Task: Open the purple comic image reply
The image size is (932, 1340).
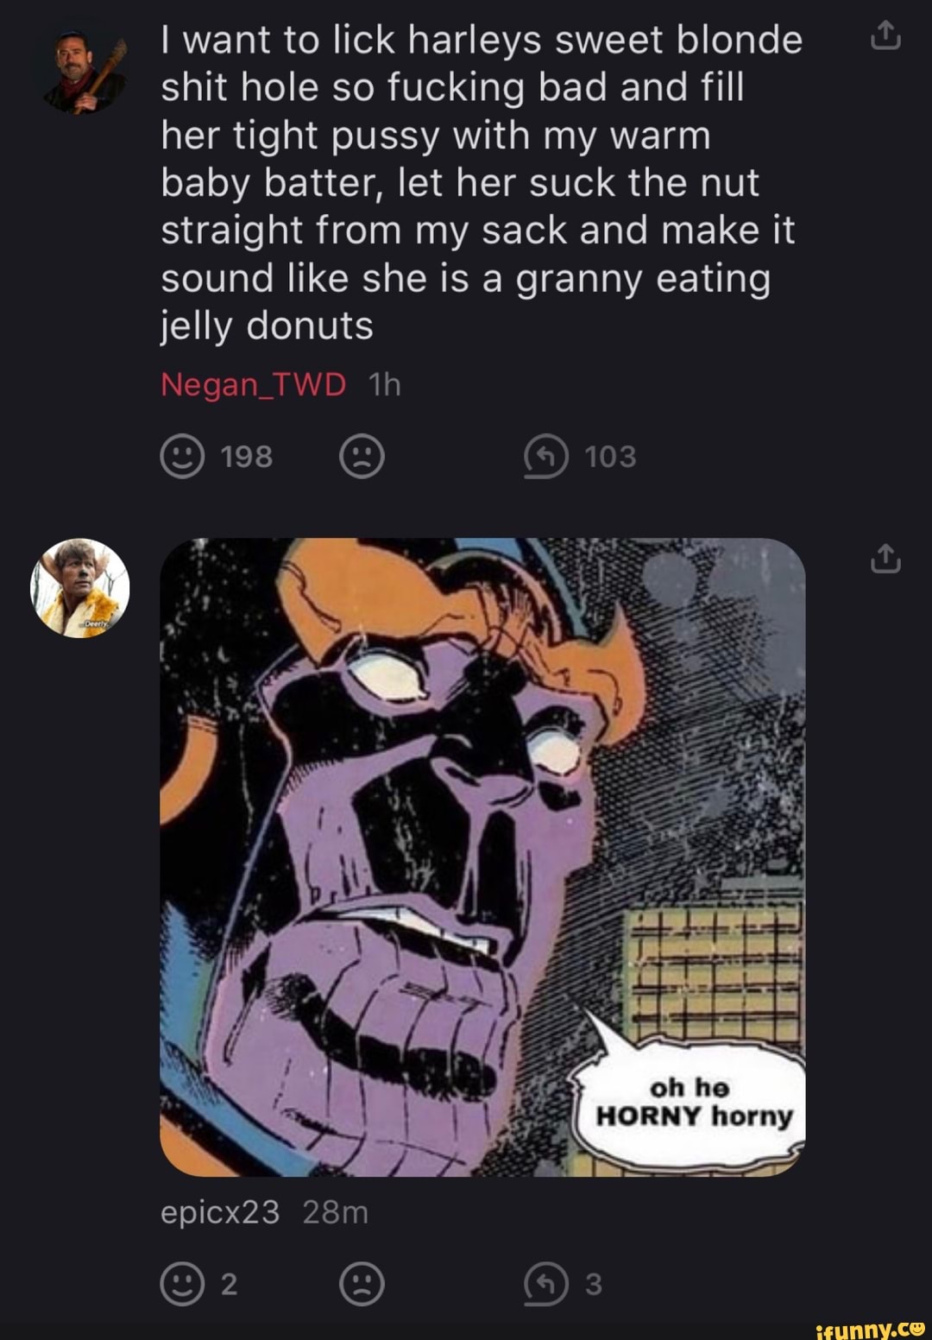Action: (x=482, y=856)
